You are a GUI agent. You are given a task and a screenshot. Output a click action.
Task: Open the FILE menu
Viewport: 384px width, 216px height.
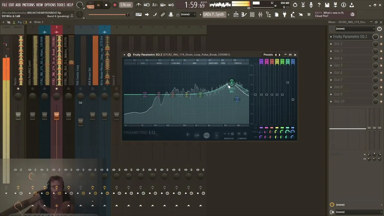[4, 5]
